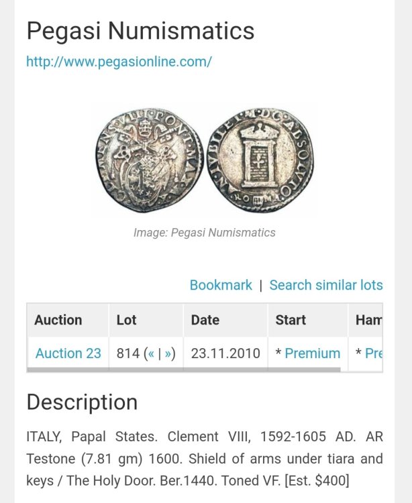Click the lot number 814

click(127, 353)
